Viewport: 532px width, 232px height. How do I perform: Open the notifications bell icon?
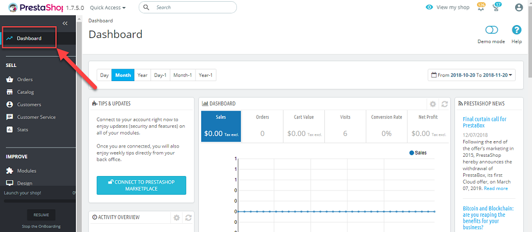pyautogui.click(x=481, y=8)
